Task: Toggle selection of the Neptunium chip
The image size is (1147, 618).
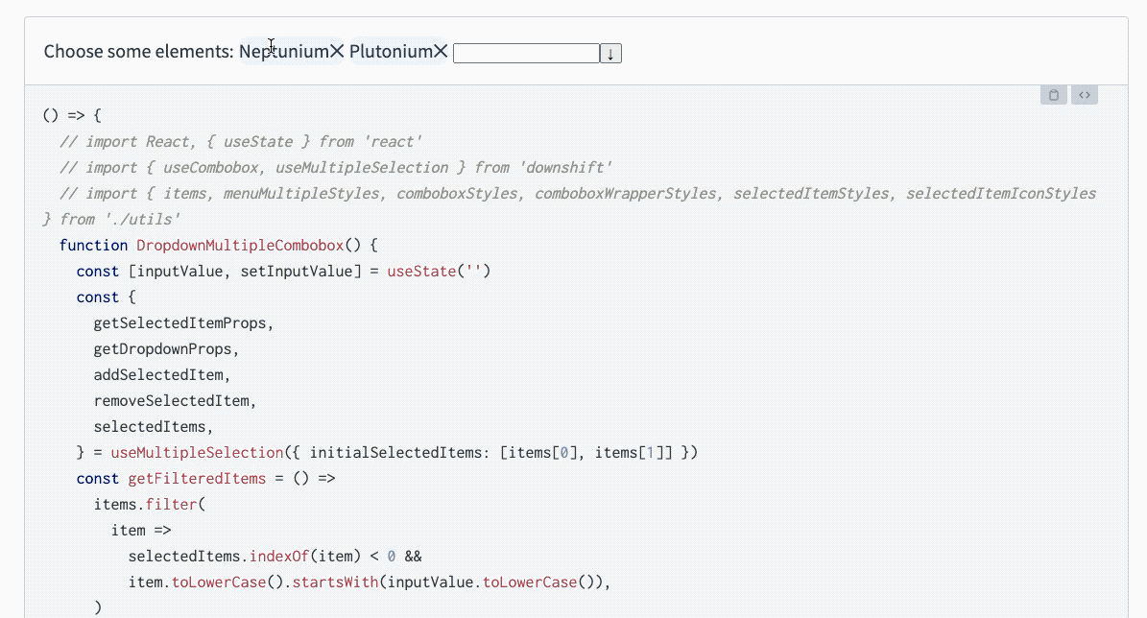Action: (x=286, y=51)
